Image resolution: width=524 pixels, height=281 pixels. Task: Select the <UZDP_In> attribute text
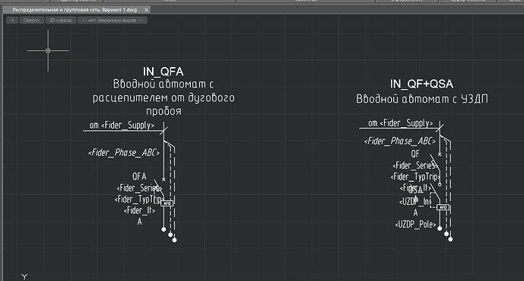pyautogui.click(x=414, y=202)
